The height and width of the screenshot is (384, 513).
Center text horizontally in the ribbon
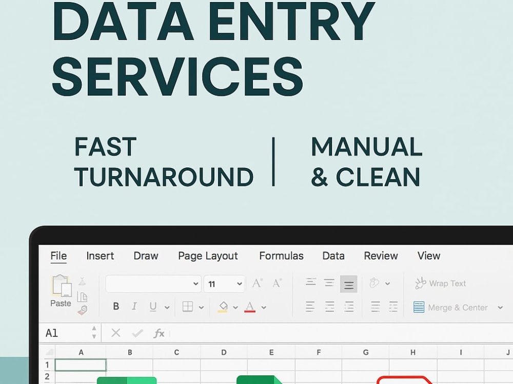[330, 307]
